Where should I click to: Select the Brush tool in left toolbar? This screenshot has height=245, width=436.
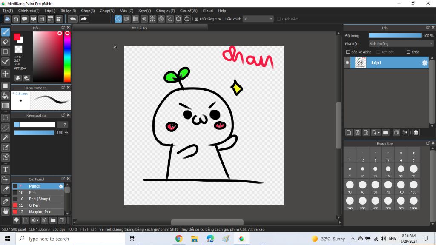[5, 32]
